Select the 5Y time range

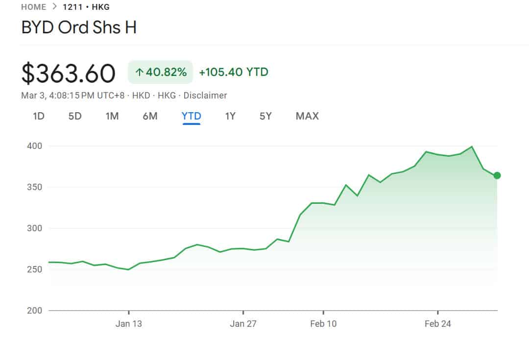click(265, 116)
